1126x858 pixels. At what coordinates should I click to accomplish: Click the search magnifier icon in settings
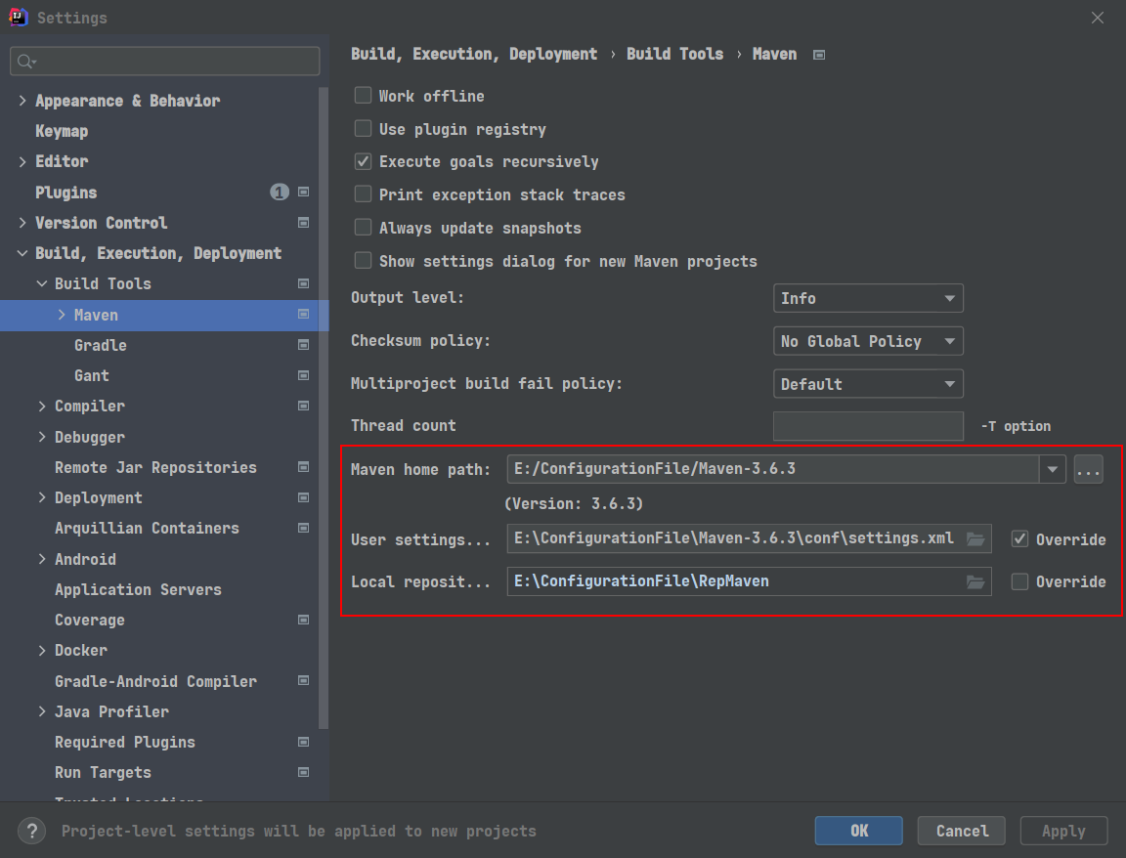25,62
